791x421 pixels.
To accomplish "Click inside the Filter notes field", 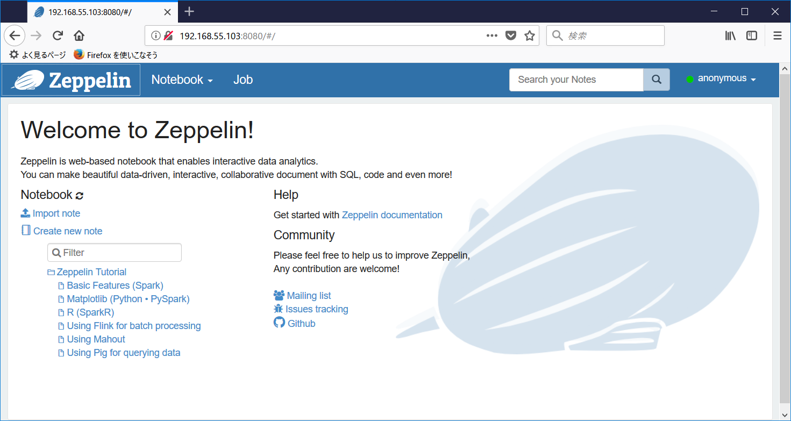I will pyautogui.click(x=115, y=252).
